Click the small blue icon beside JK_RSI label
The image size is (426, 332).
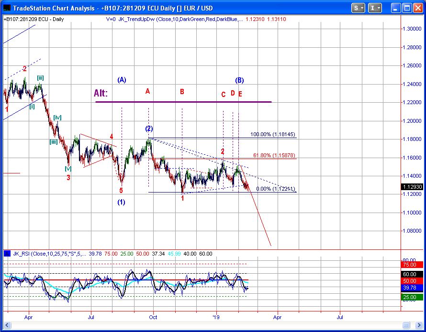click(x=7, y=254)
